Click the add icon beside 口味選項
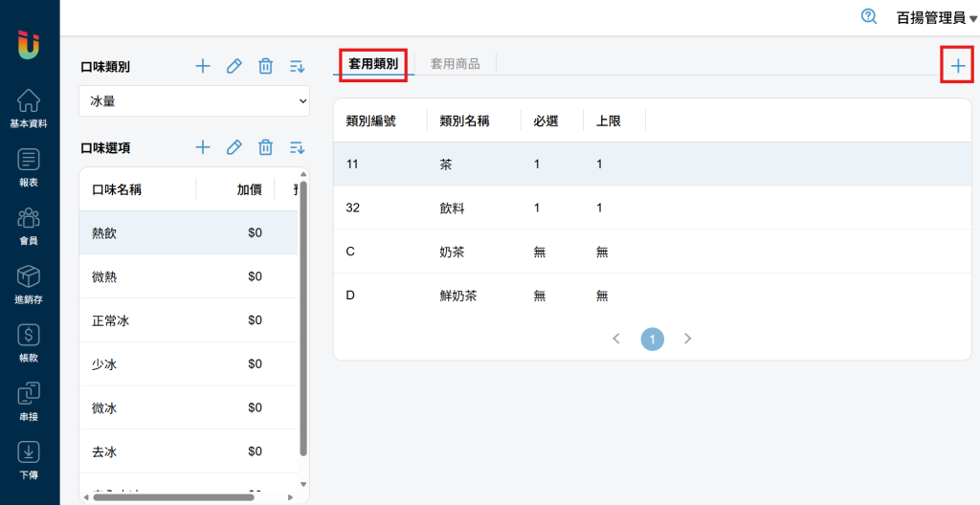This screenshot has width=980, height=505. coord(202,147)
